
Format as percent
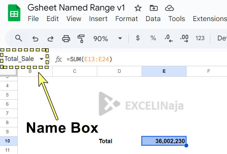click(153, 38)
